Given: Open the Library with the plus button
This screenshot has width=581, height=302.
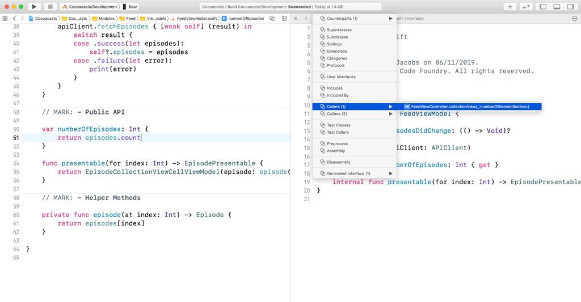Looking at the screenshot, I should [510, 7].
